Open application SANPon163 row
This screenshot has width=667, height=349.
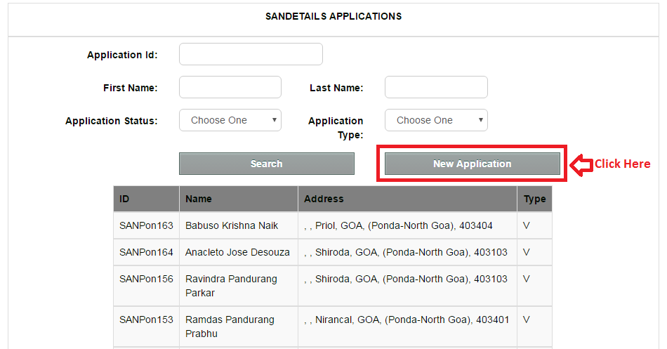point(333,225)
